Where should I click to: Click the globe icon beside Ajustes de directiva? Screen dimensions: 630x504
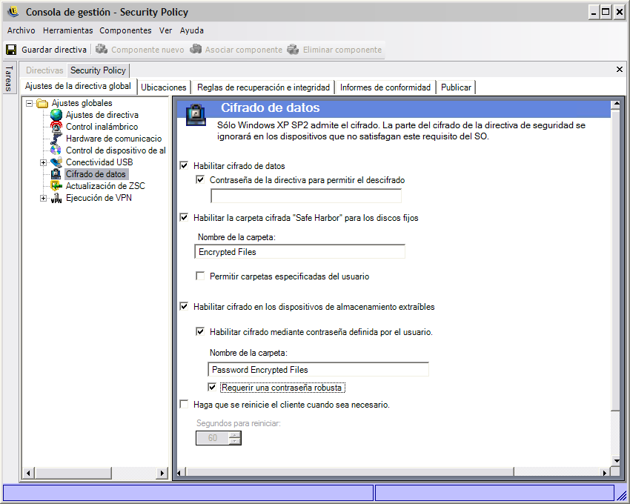click(56, 115)
